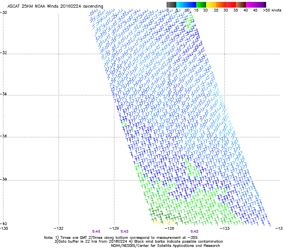Click the '>50 knots' legend label
Screen dimensions: 283x248
pos(272,10)
